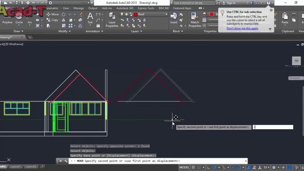Viewport: 304px width, 171px height.
Task: Expand the Modify panel
Action: 65,31
